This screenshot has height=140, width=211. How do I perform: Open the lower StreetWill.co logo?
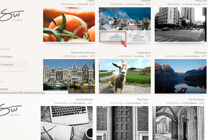click(11, 110)
